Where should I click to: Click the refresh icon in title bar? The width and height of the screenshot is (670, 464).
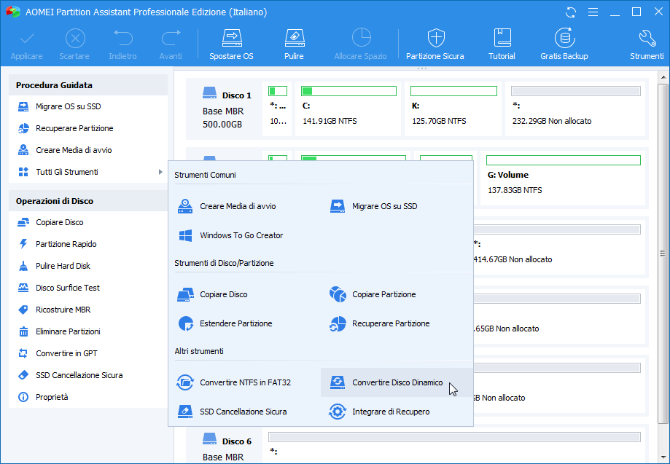tap(570, 12)
